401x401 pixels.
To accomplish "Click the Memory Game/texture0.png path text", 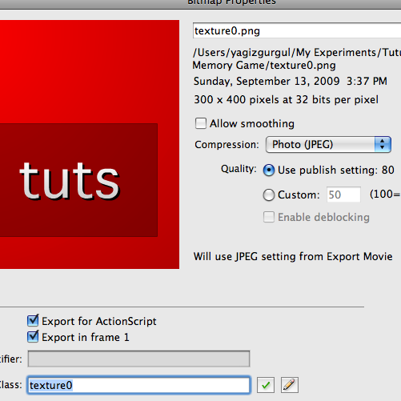I will [x=264, y=66].
